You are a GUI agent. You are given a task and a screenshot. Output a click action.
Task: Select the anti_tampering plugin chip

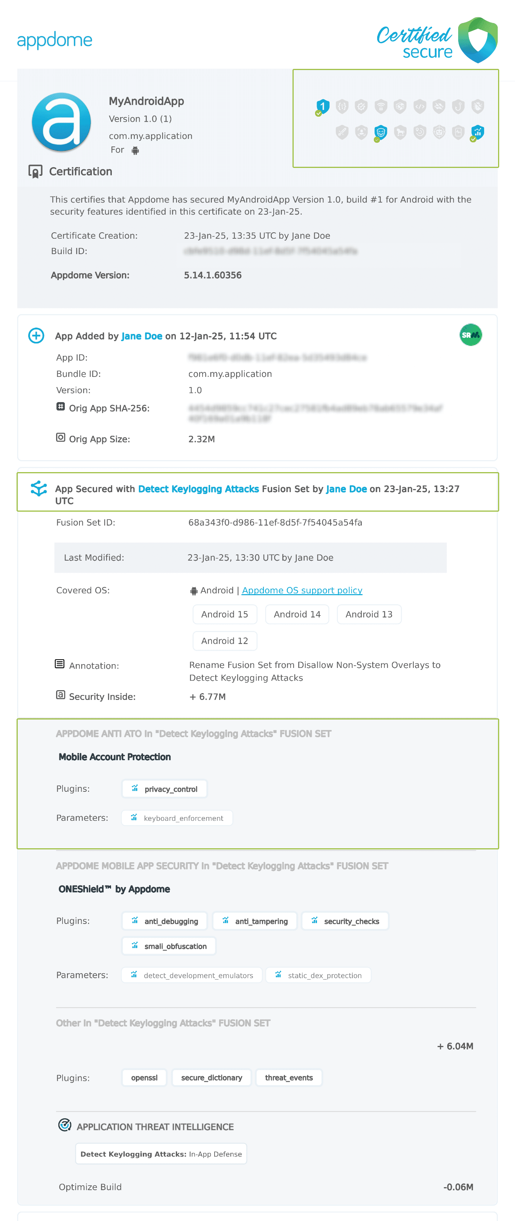click(255, 921)
